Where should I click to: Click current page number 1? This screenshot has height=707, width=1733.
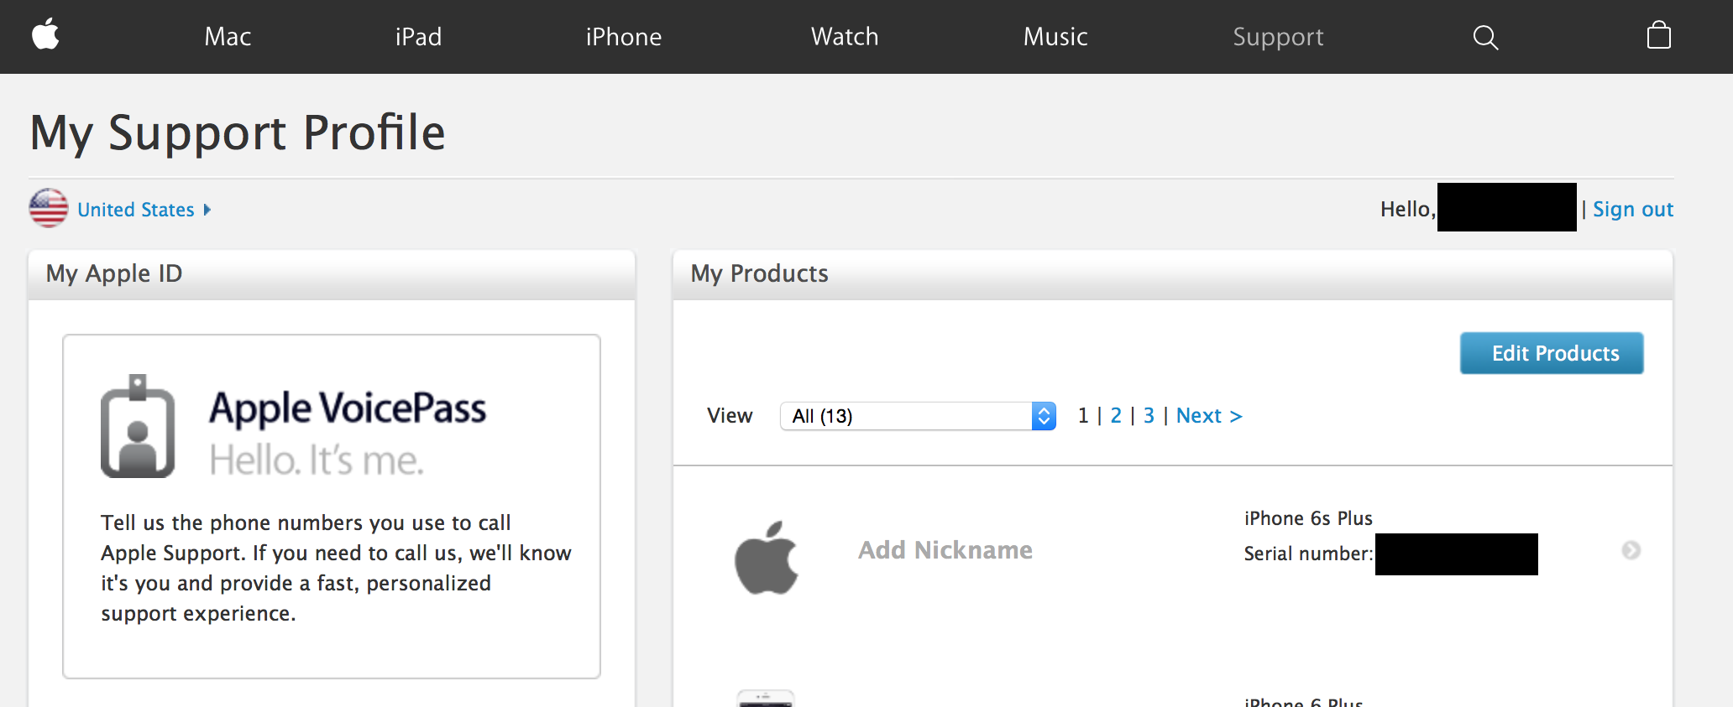pyautogui.click(x=1083, y=416)
